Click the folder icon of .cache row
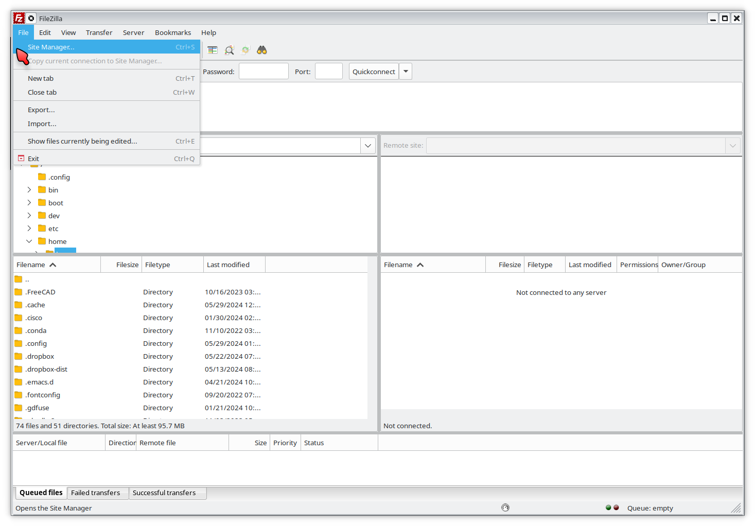 (19, 305)
